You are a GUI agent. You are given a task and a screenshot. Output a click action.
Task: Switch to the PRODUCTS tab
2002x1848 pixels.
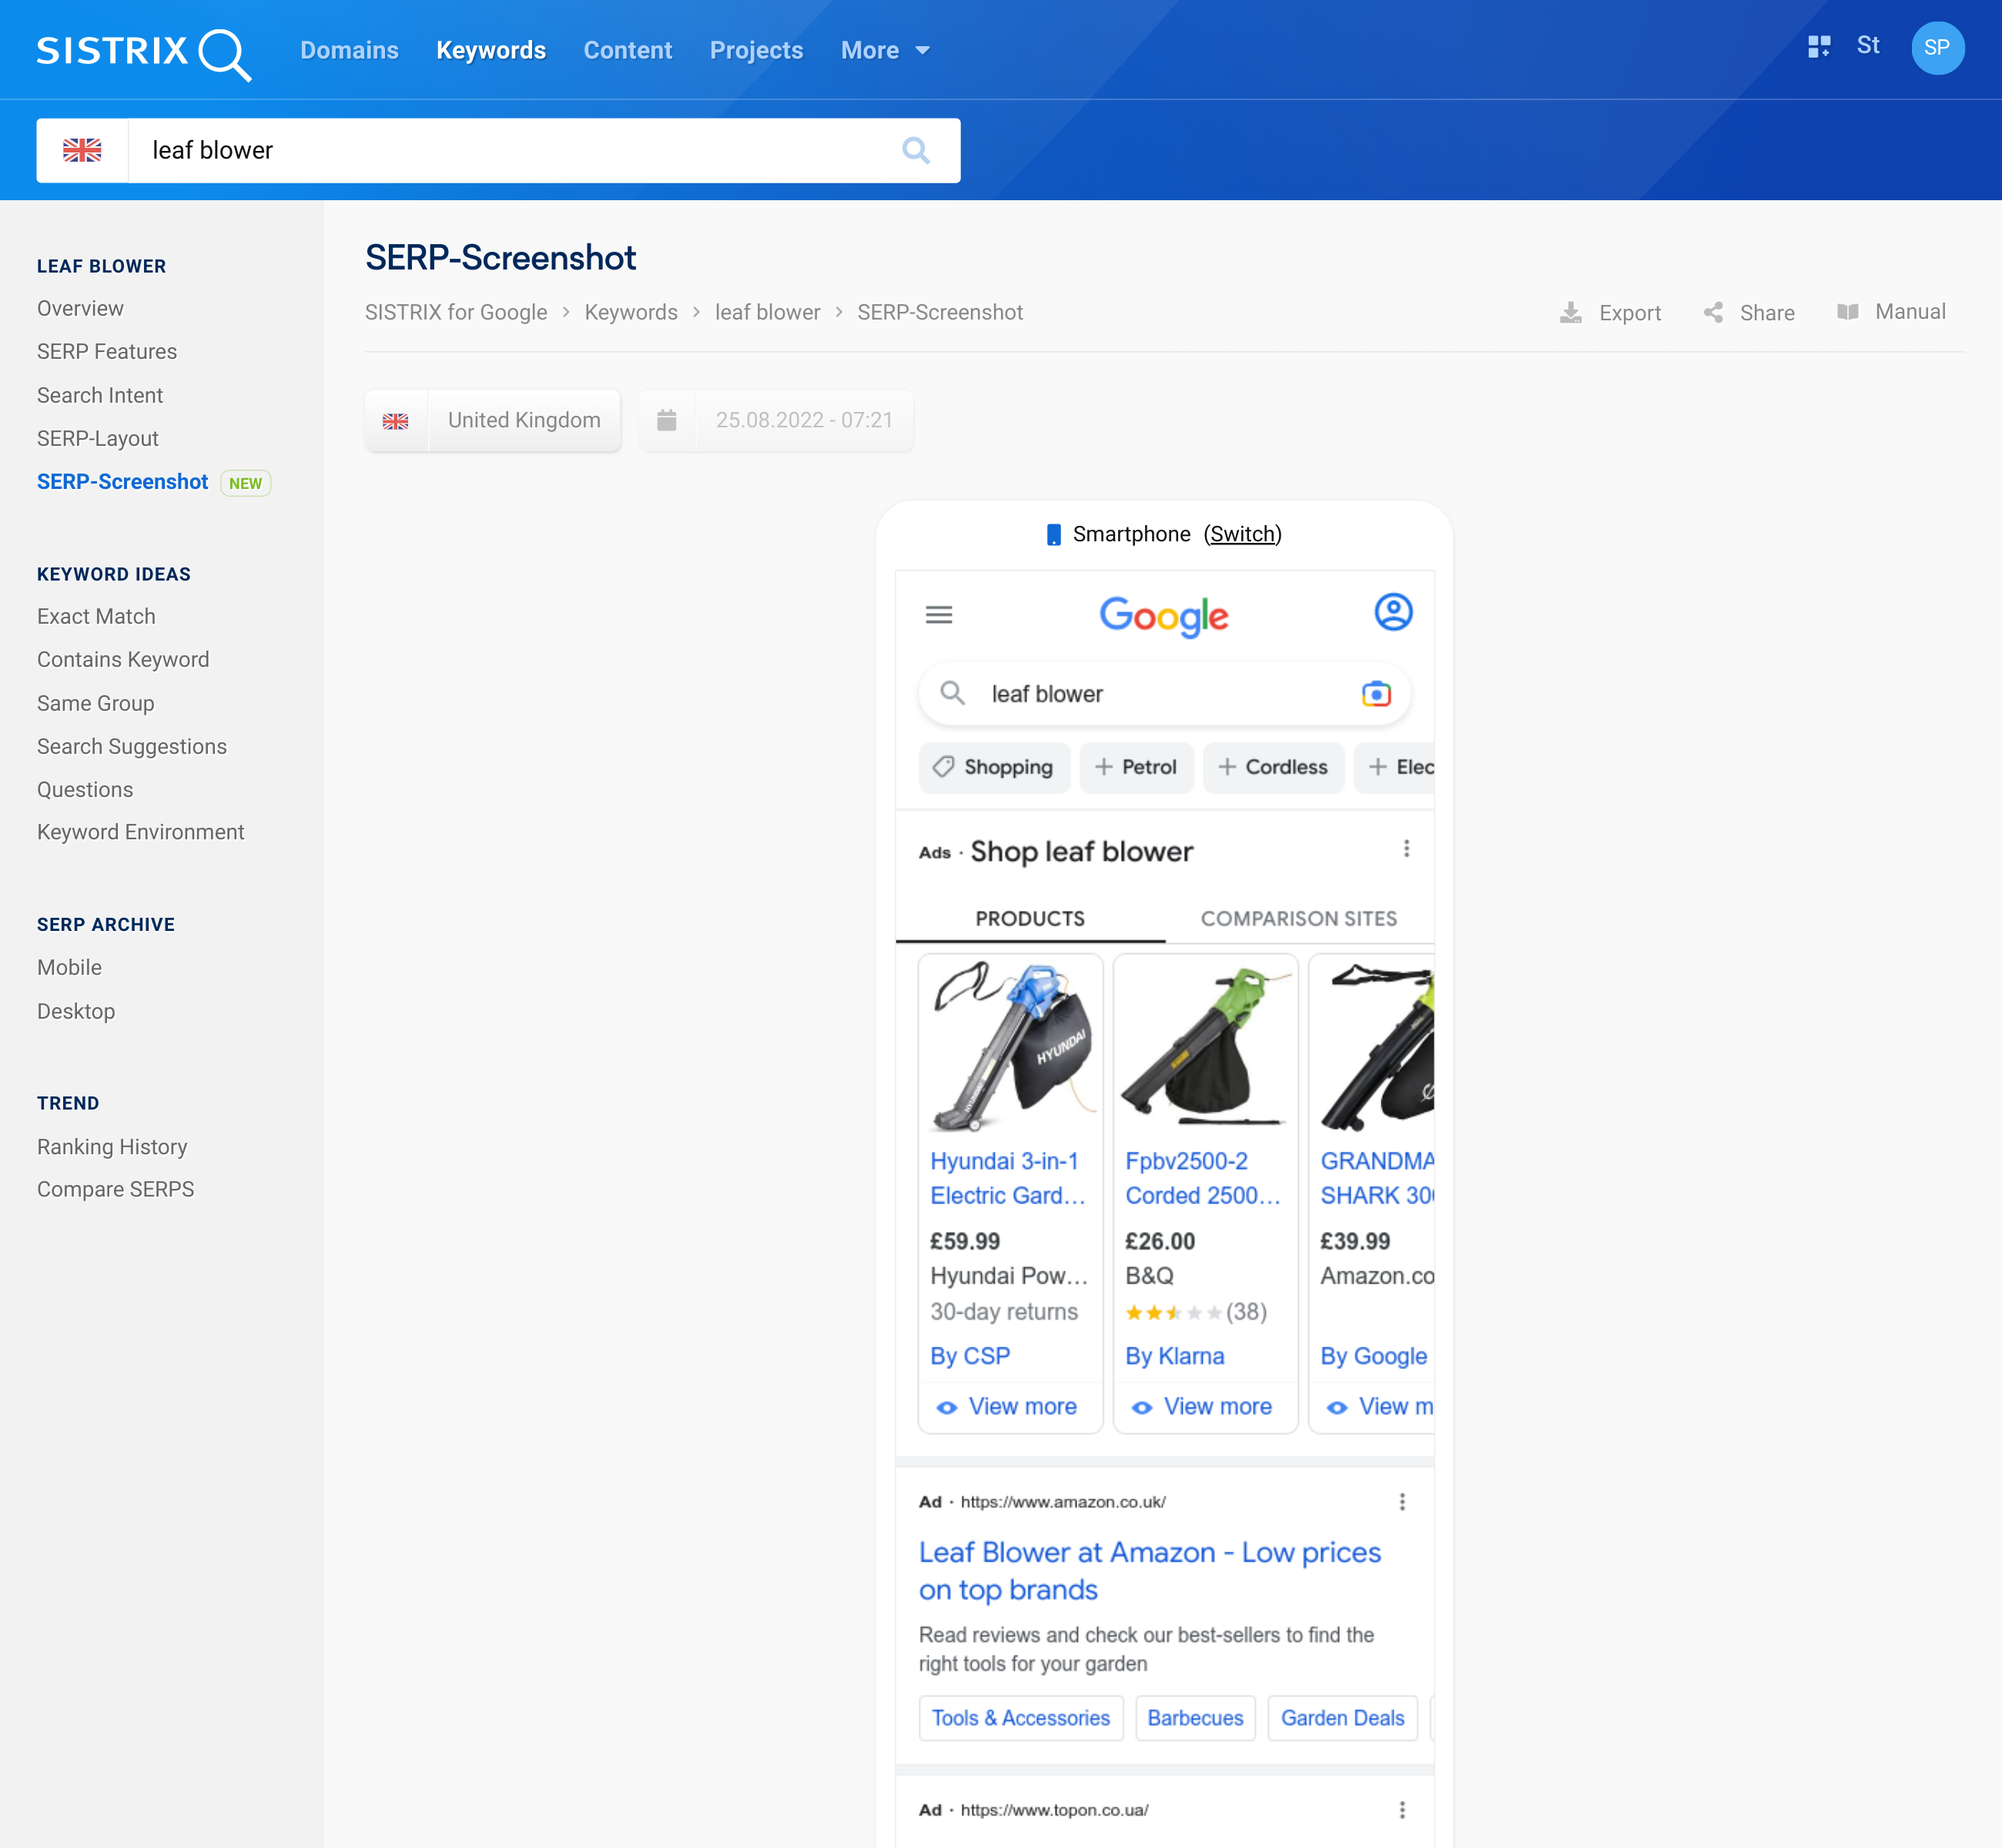[1030, 919]
